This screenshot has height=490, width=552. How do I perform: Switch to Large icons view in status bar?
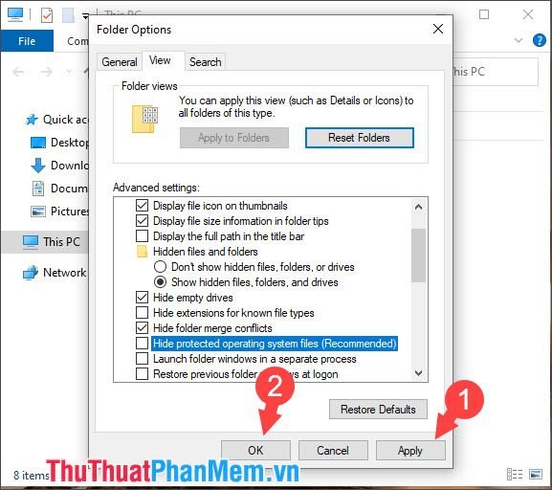(x=536, y=475)
